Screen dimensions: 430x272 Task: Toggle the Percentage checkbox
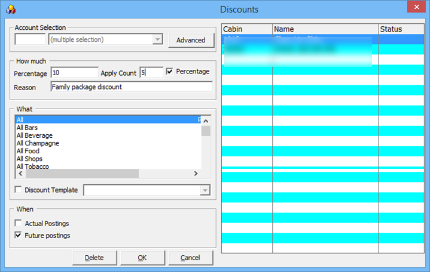[170, 72]
